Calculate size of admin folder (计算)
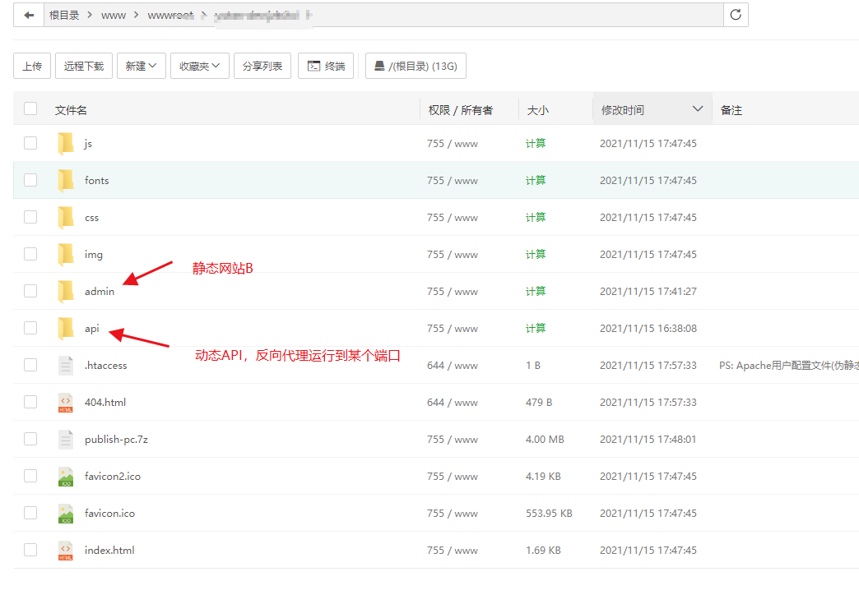This screenshot has width=859, height=604. [x=536, y=291]
